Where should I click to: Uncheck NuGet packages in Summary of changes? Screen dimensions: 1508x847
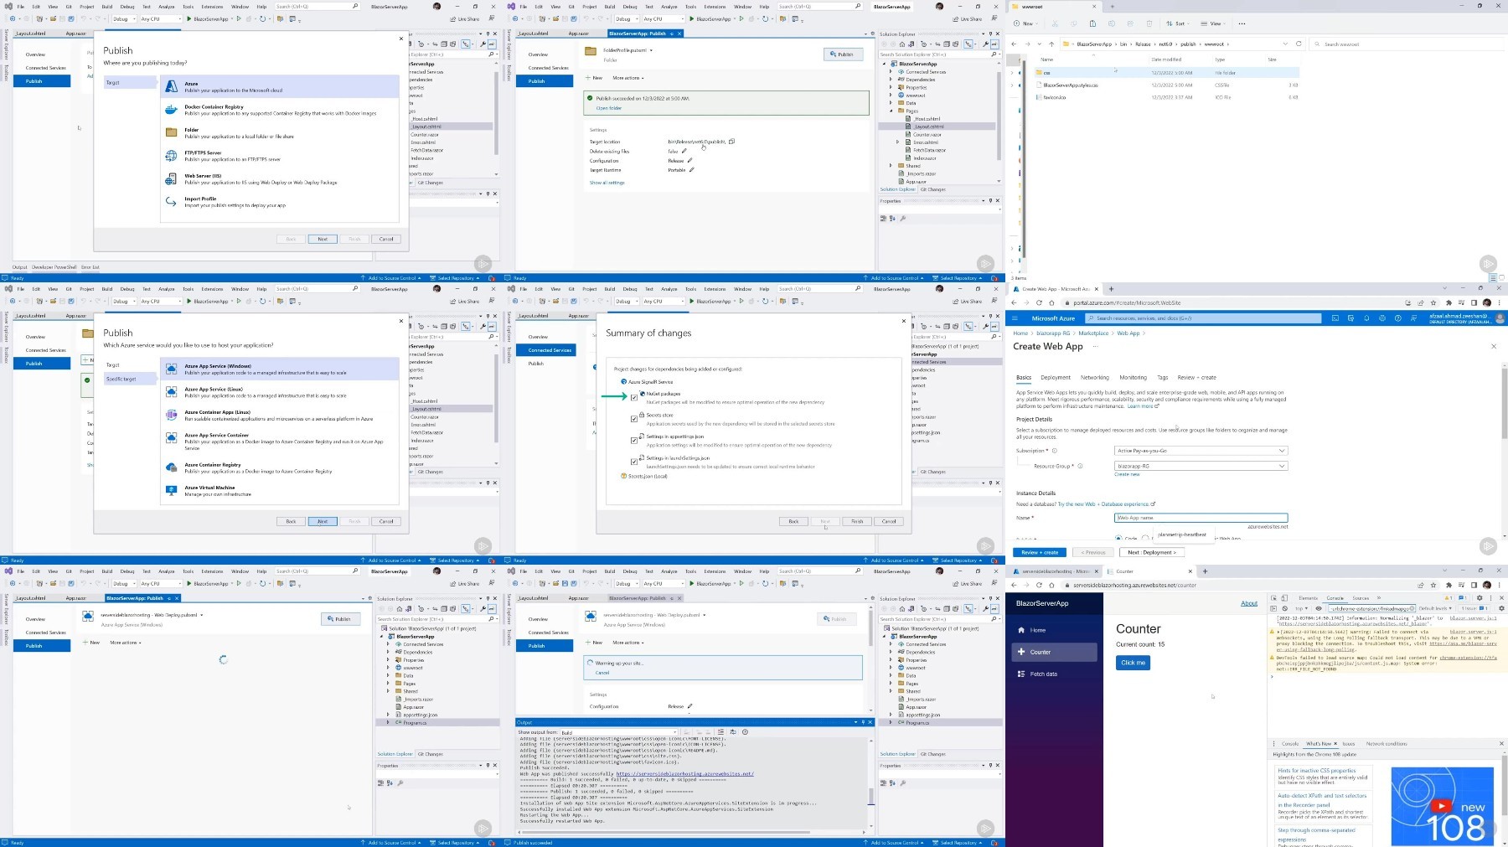click(x=634, y=396)
